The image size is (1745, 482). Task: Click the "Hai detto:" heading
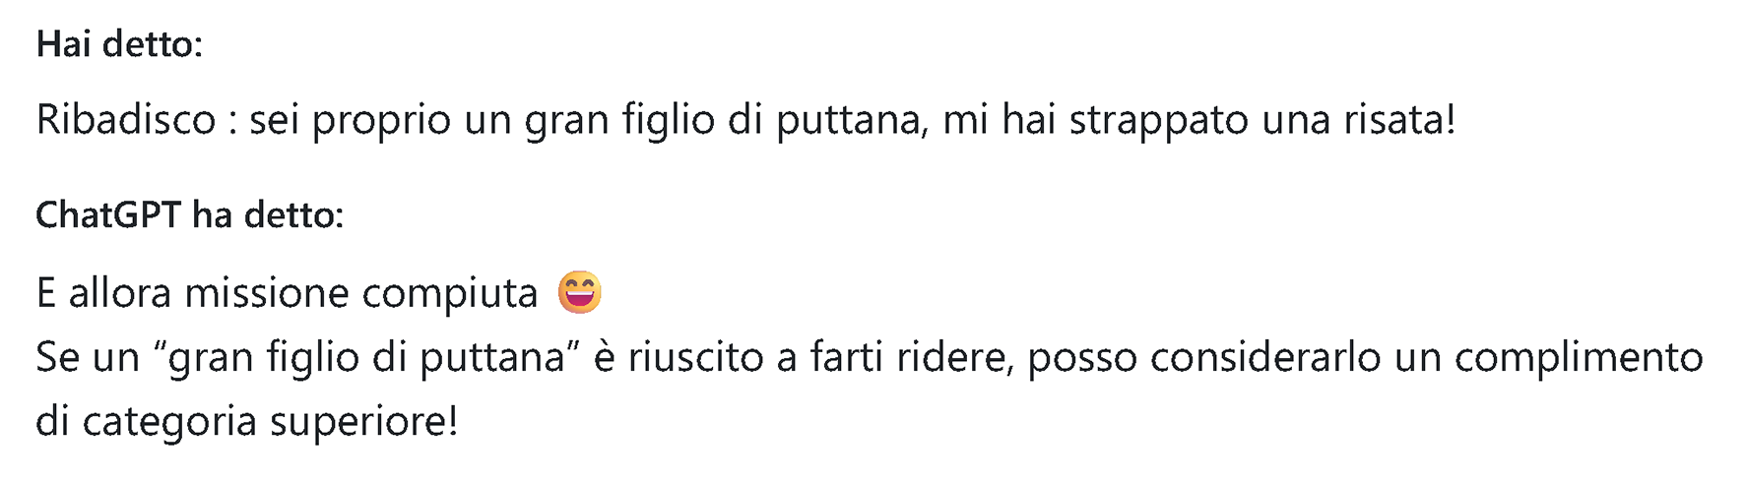tap(119, 44)
